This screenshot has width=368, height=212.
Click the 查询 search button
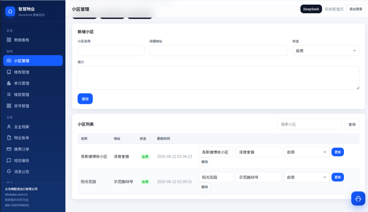click(x=352, y=124)
